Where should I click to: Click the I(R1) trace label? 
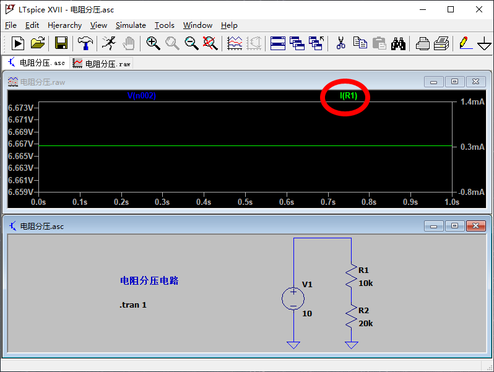tap(349, 96)
